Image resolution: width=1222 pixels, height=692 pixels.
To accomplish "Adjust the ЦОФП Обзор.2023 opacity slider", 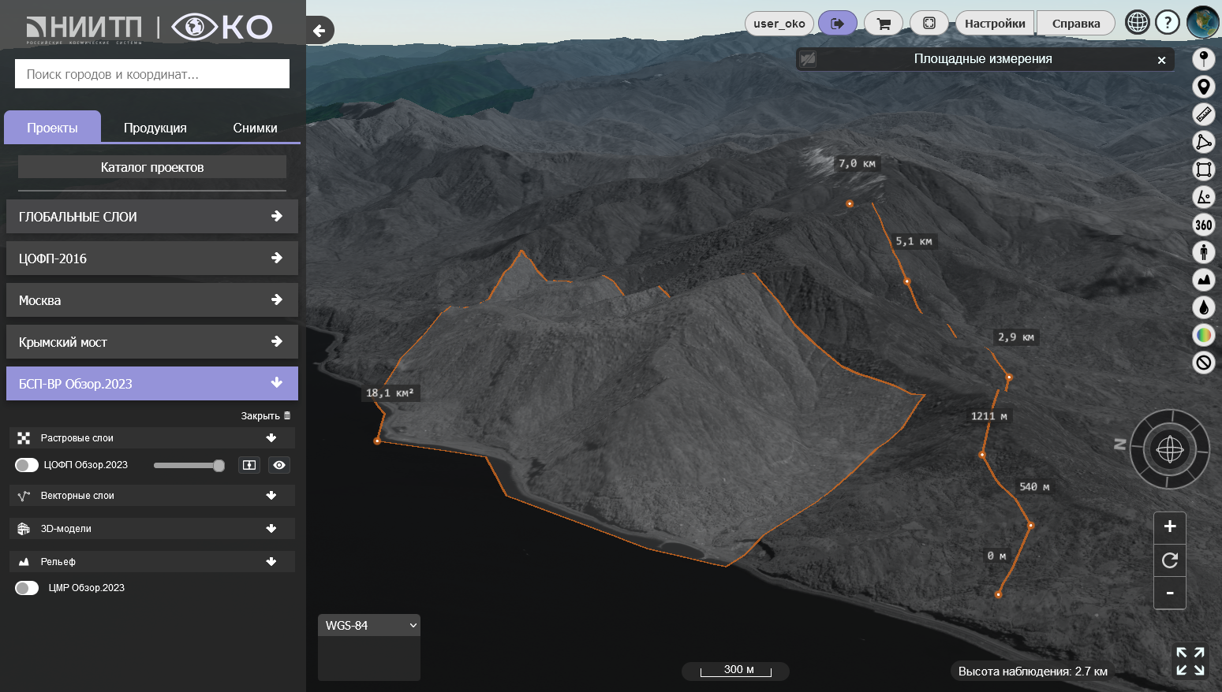I will pos(219,466).
